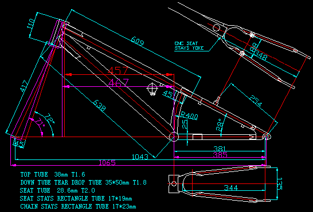Select the magenta 467 dimension label
Viewport: 313px width, 212px height.
click(118, 83)
